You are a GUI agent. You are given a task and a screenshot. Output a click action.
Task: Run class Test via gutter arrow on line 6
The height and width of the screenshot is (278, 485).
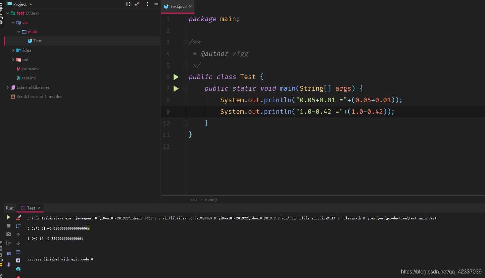(176, 77)
